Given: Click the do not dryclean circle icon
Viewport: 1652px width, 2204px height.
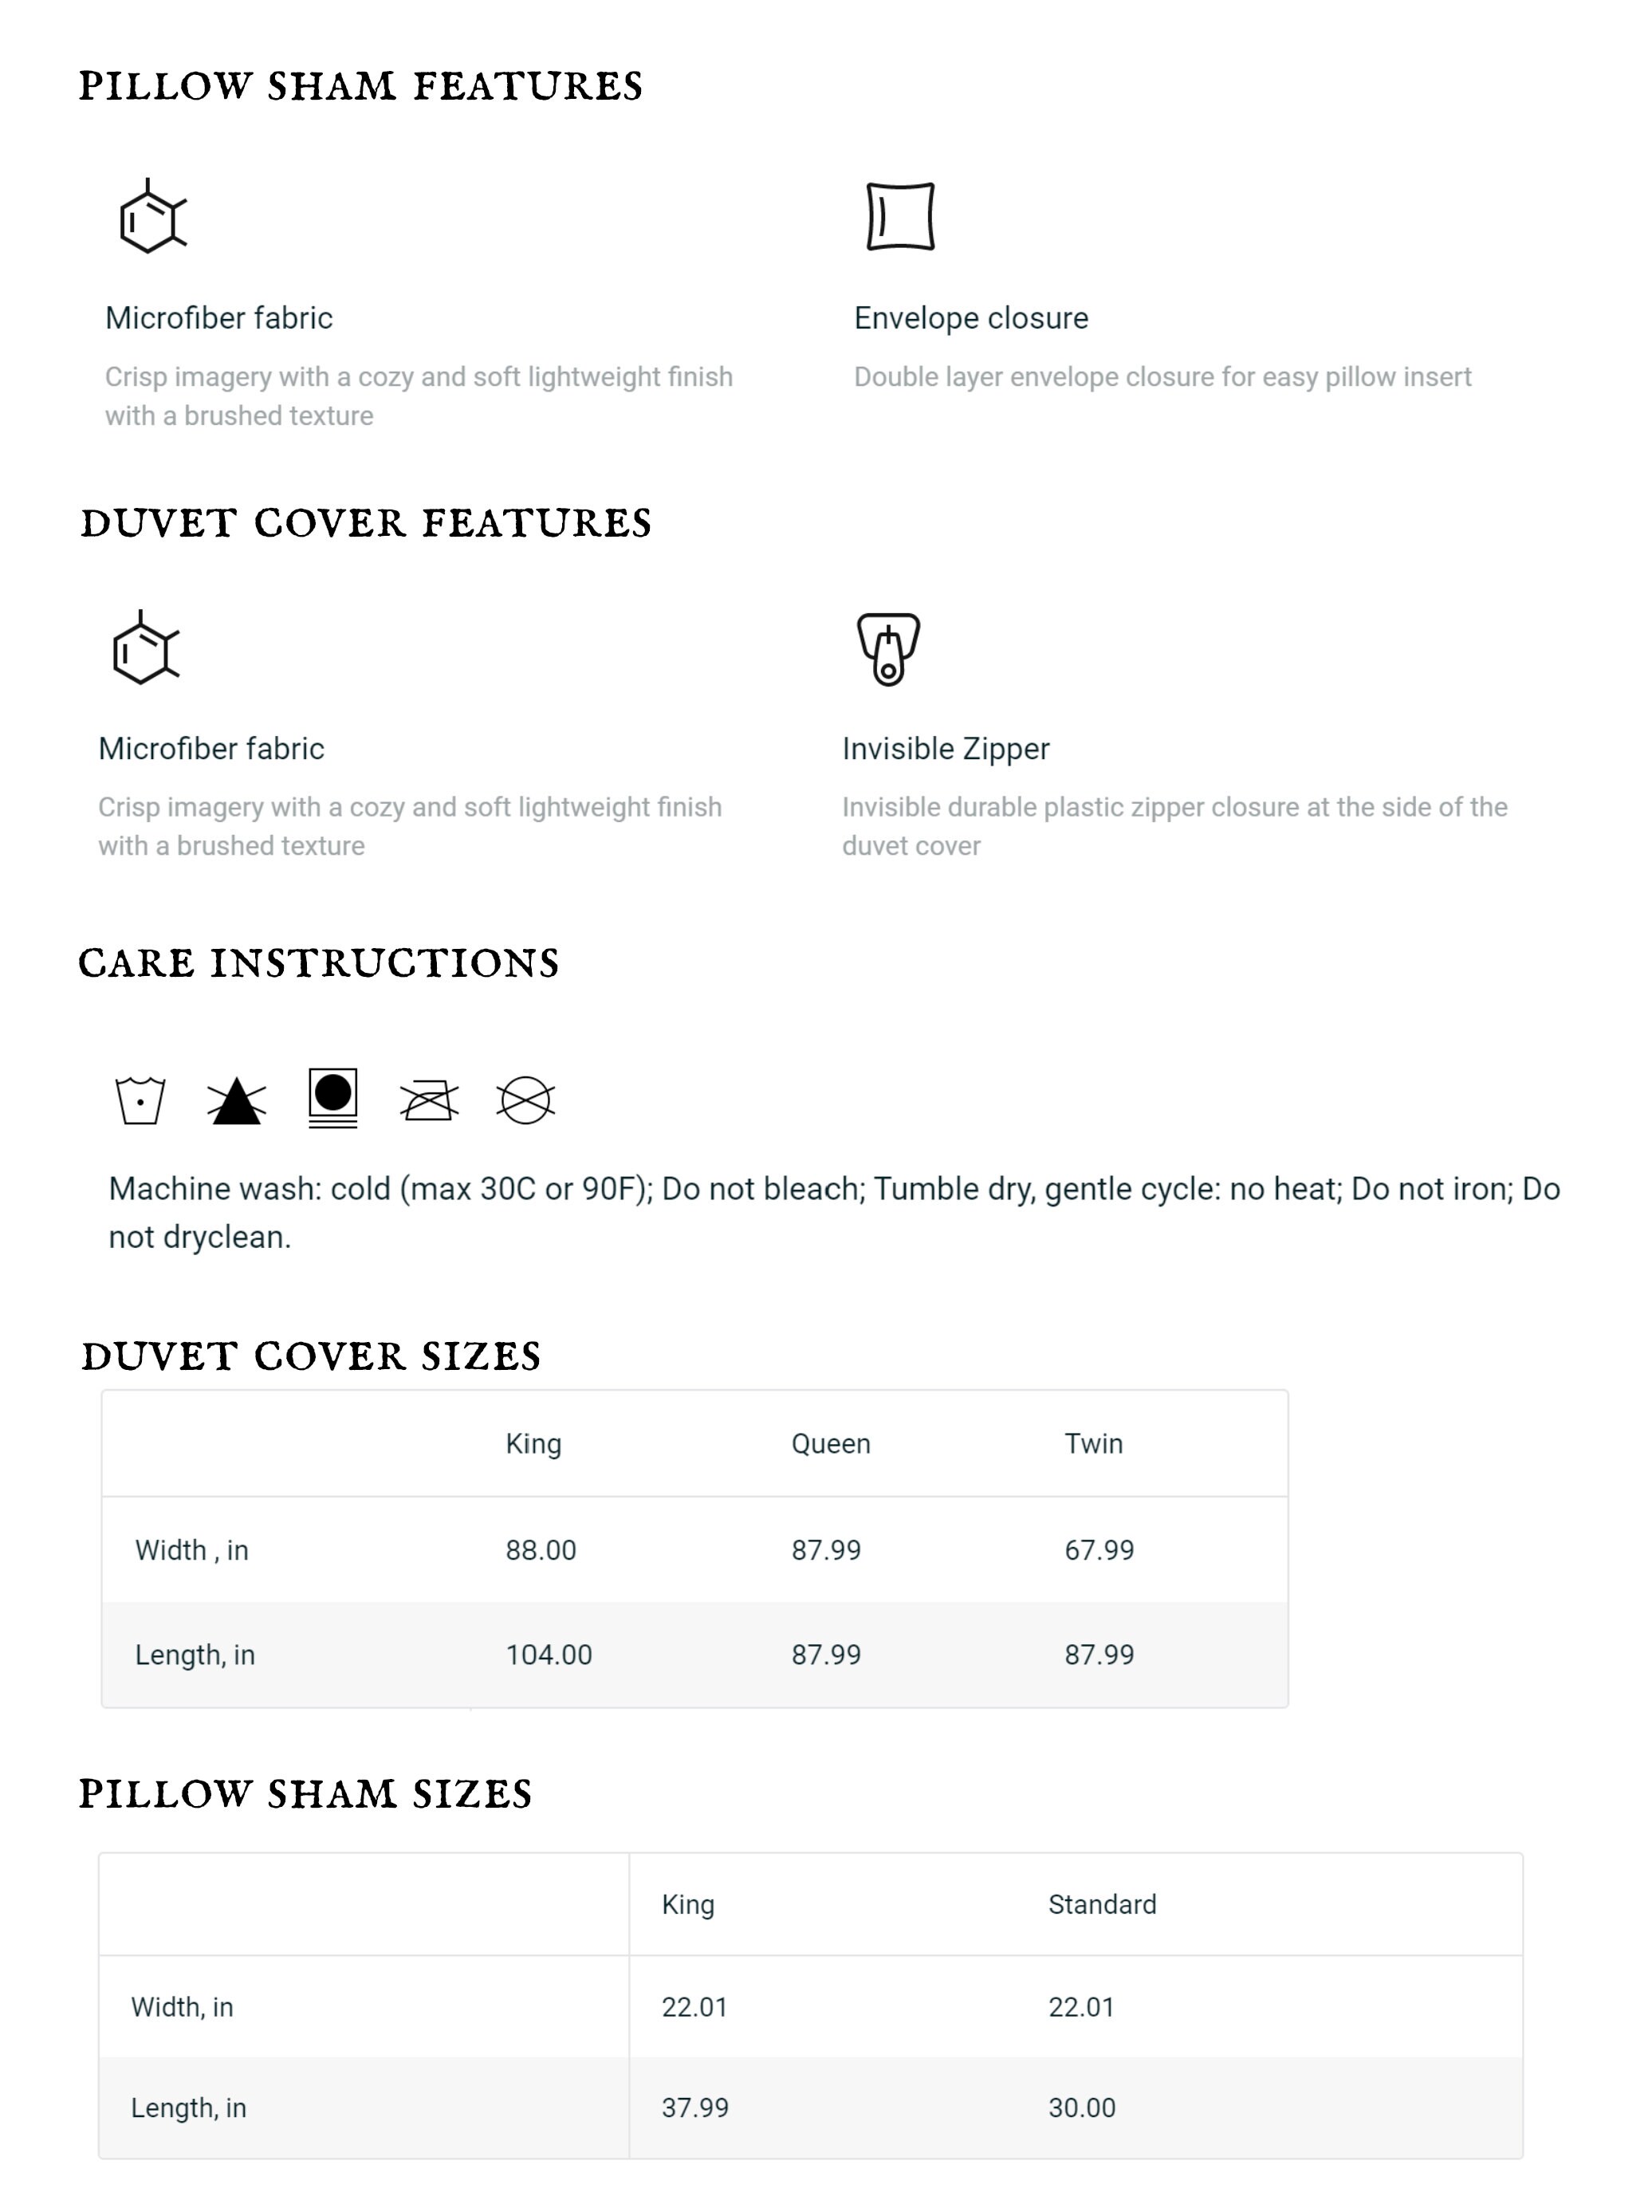Looking at the screenshot, I should click(x=525, y=1100).
